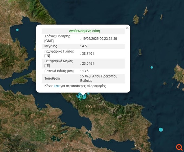Click the green earthquake marker below the cluster
Image resolution: width=184 pixels, height=152 pixels.
[80, 100]
